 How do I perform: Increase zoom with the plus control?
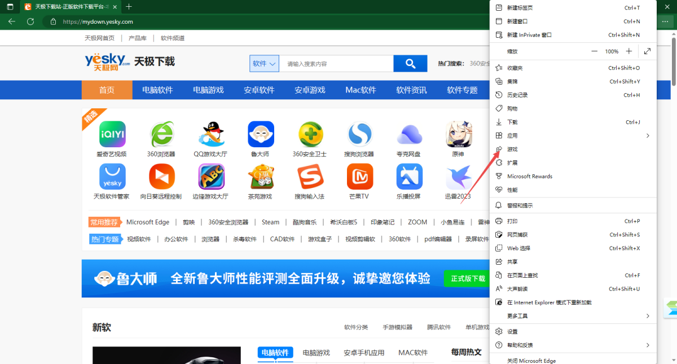(x=628, y=51)
